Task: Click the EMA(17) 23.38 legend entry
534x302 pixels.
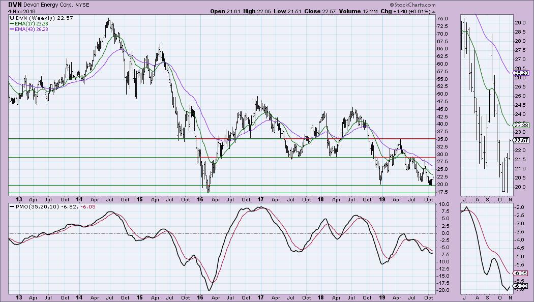Action: click(31, 24)
